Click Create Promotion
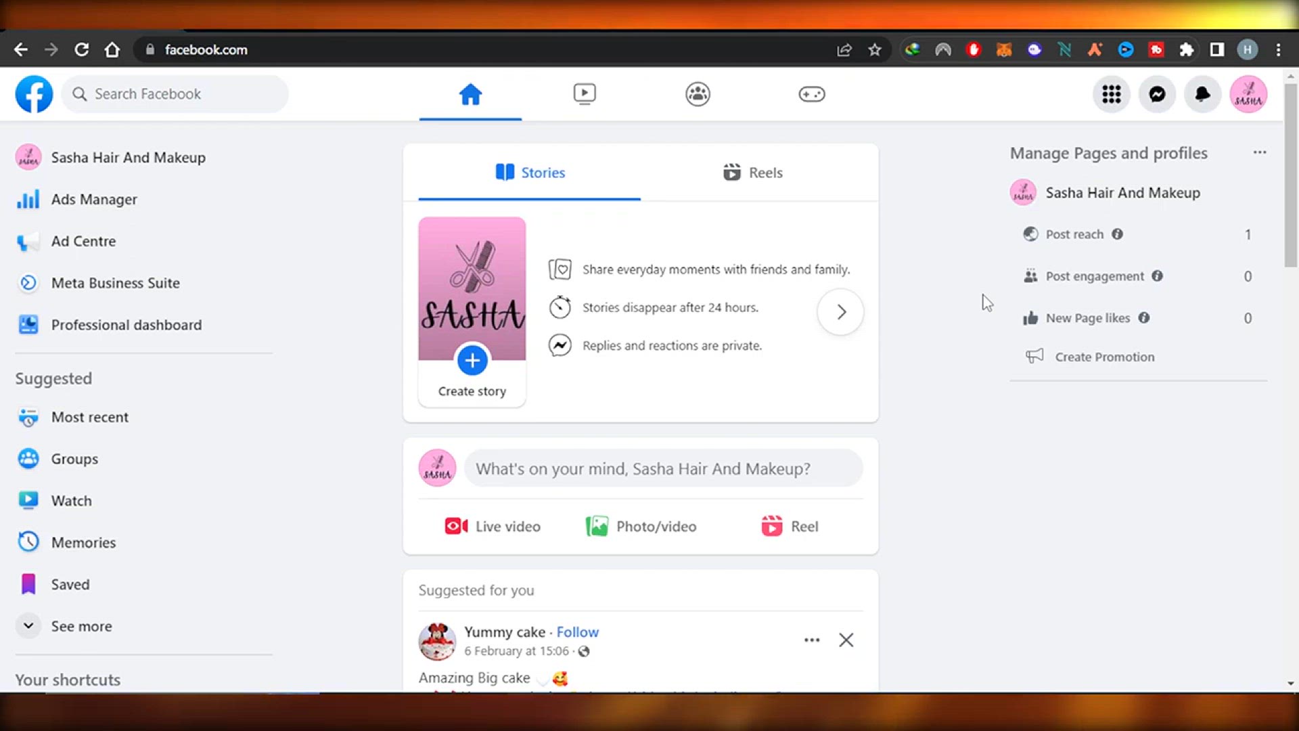 (x=1104, y=357)
